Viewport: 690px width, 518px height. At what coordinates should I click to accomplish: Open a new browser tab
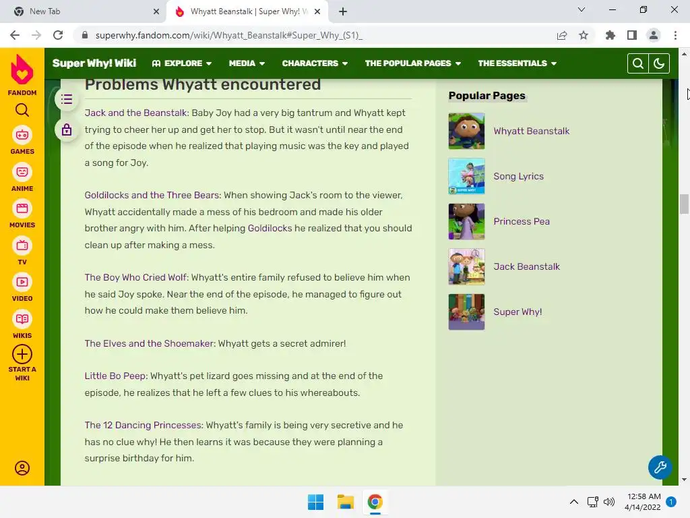pos(343,11)
